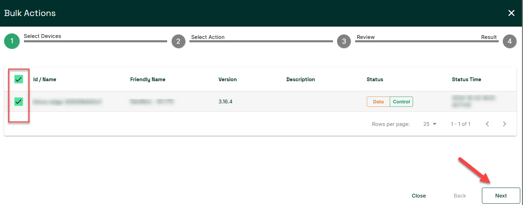This screenshot has height=205, width=523.
Task: Go to previous page chevron
Action: pyautogui.click(x=487, y=124)
